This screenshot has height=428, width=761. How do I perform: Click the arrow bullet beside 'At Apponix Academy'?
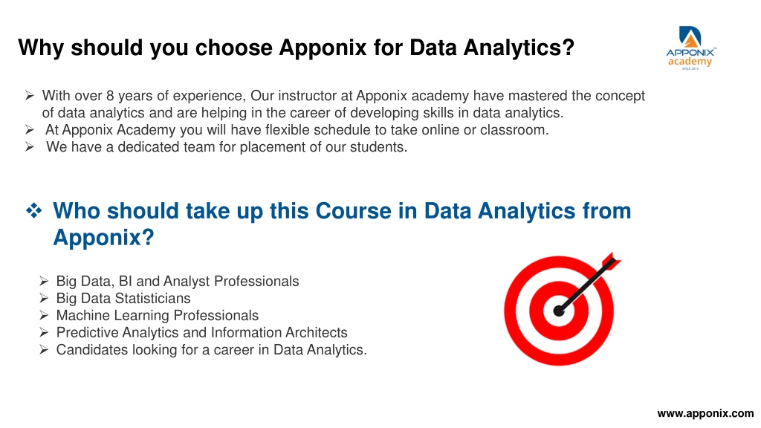pos(30,129)
